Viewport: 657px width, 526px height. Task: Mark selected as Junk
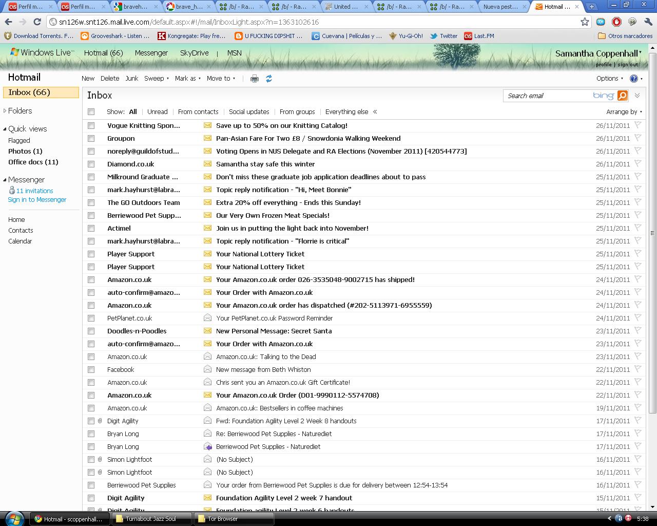pos(132,79)
